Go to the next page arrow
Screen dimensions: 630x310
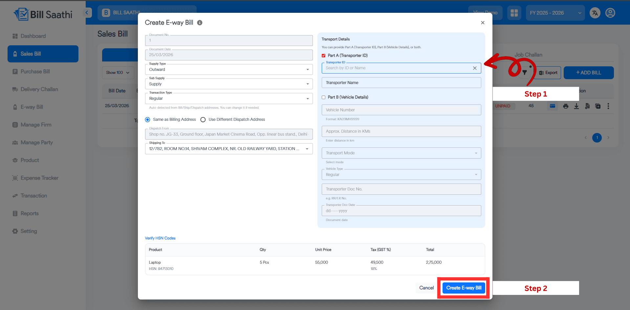(608, 138)
